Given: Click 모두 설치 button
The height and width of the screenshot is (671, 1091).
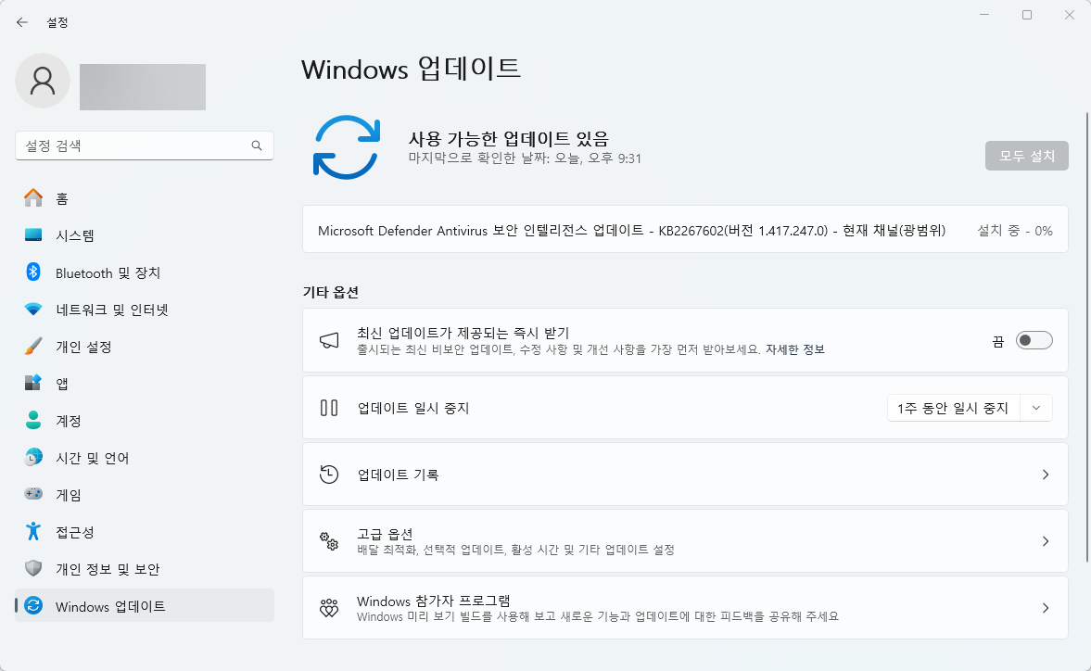Looking at the screenshot, I should [1026, 156].
